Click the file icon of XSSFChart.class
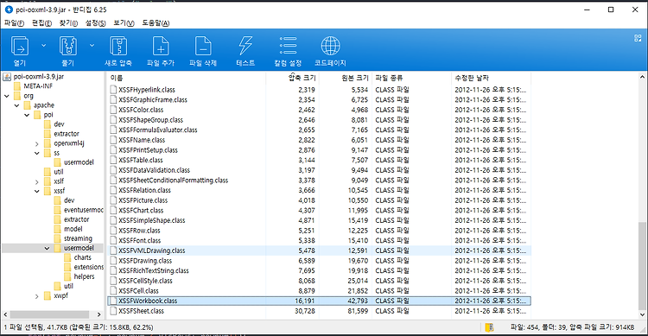Screen dimensions: 648x336 [x=113, y=211]
